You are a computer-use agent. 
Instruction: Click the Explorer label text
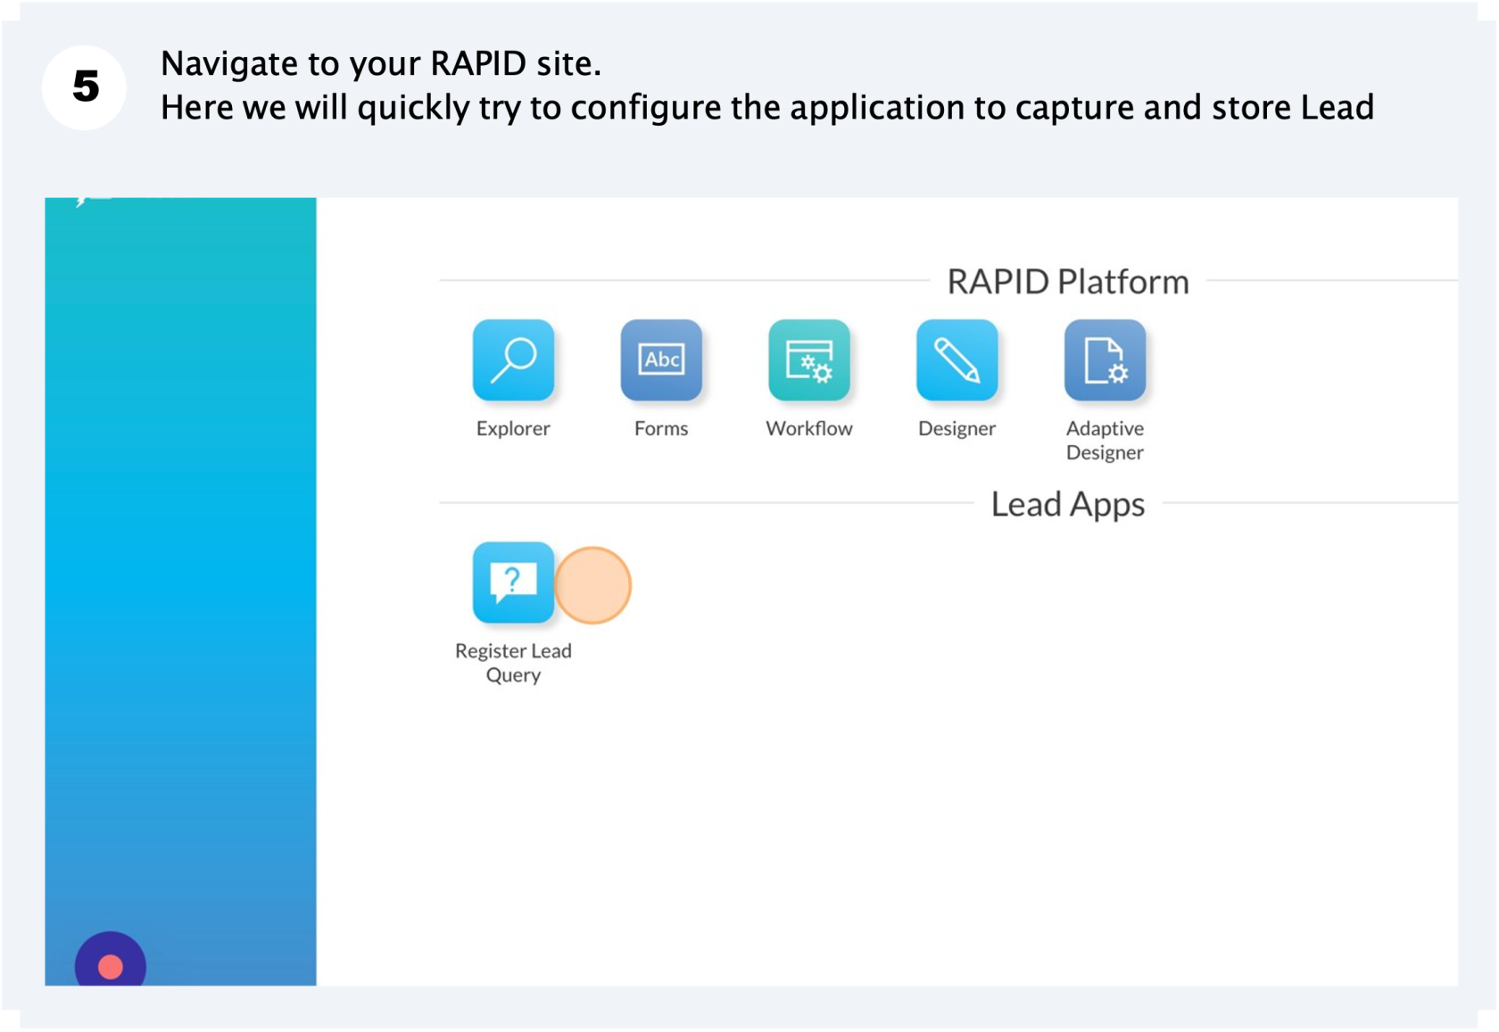click(513, 428)
